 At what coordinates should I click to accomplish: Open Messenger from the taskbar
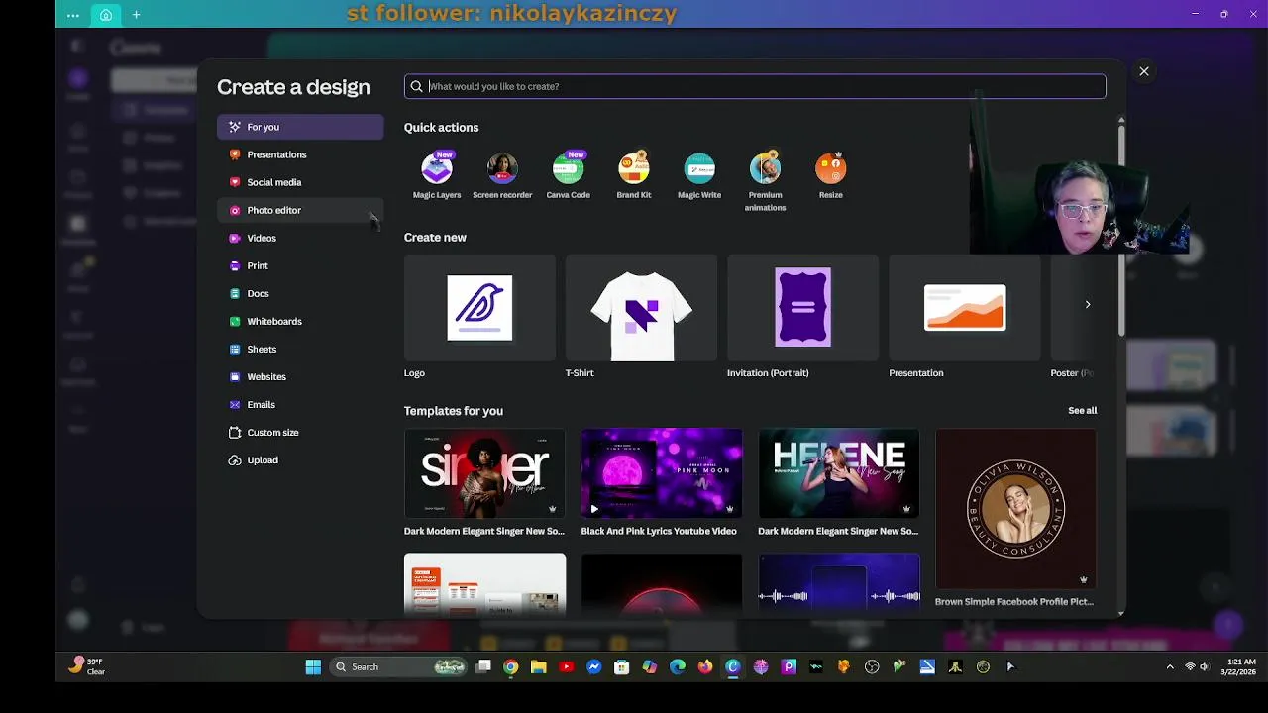593,666
